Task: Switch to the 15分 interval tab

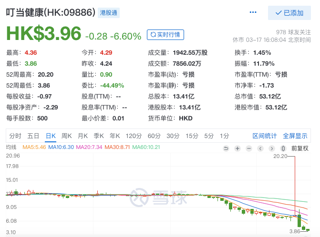Action: [x=192, y=136]
